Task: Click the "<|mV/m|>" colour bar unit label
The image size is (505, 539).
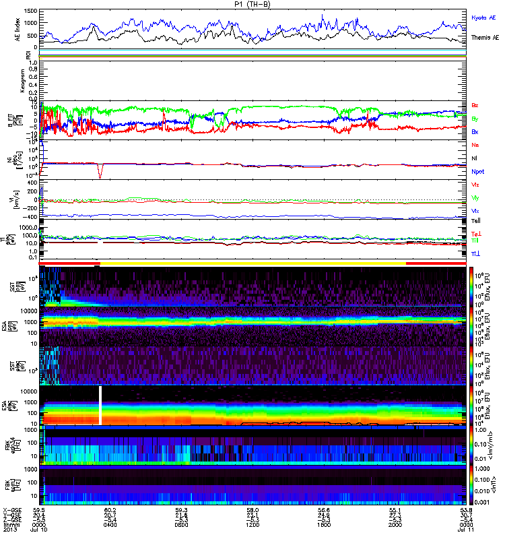Action: (492, 445)
